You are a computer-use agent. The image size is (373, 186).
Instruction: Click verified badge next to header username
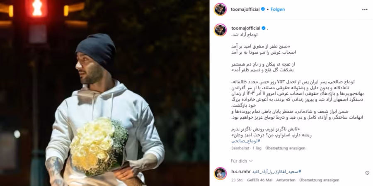263,9
